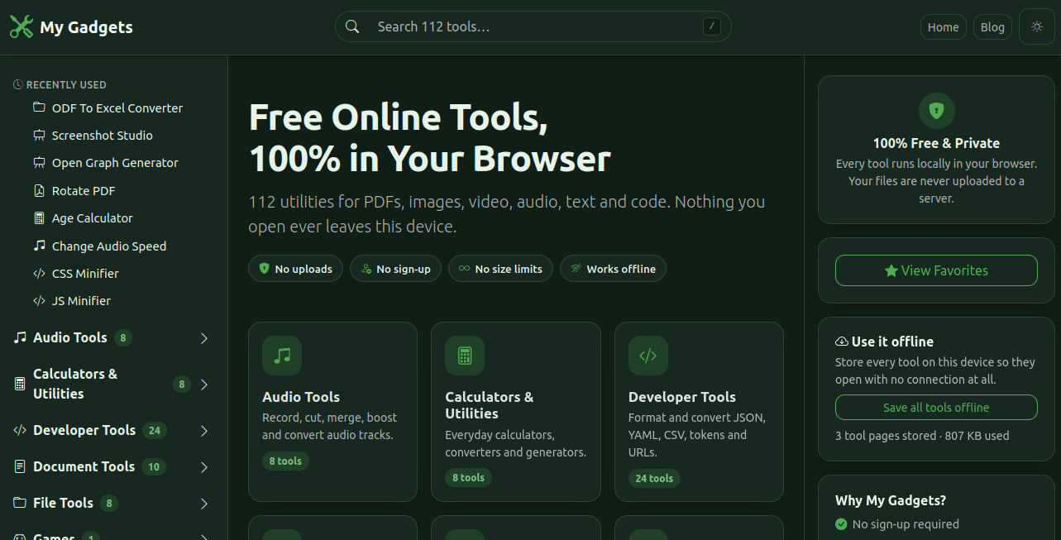Click the 24 count badge beside Developer Tools sidebar
Screen dimensions: 1061x540
154,430
